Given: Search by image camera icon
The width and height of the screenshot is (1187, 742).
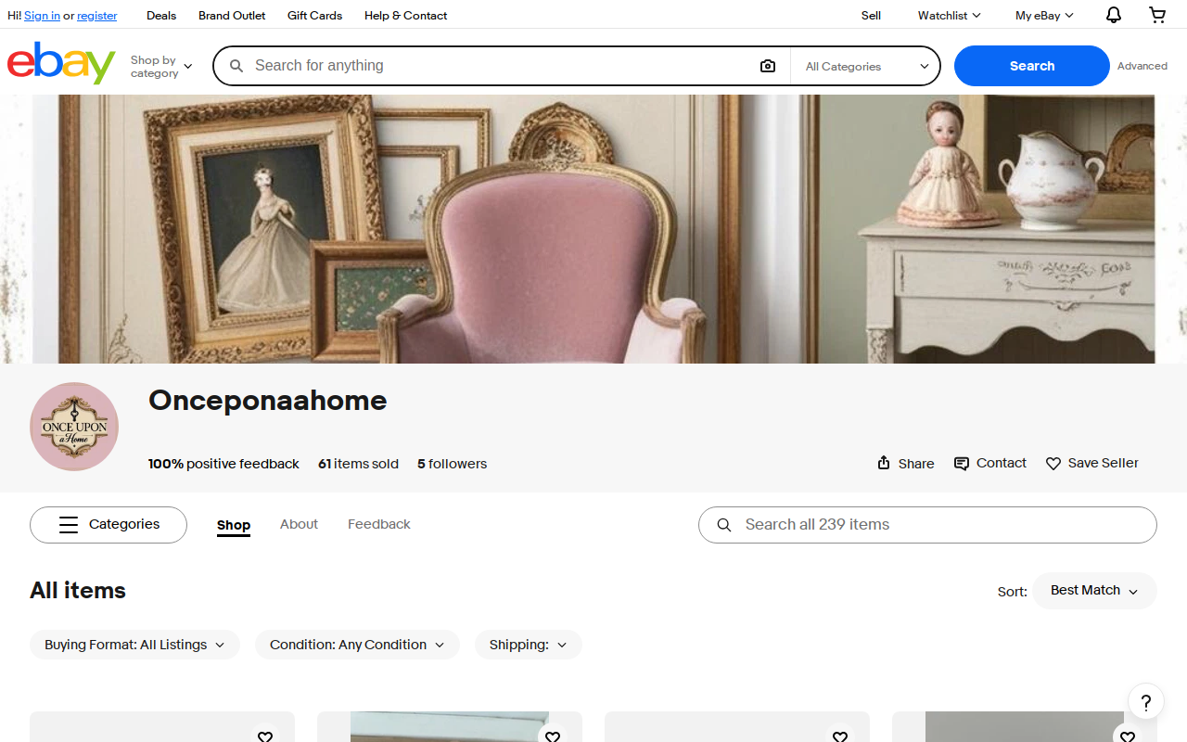Looking at the screenshot, I should (x=768, y=66).
